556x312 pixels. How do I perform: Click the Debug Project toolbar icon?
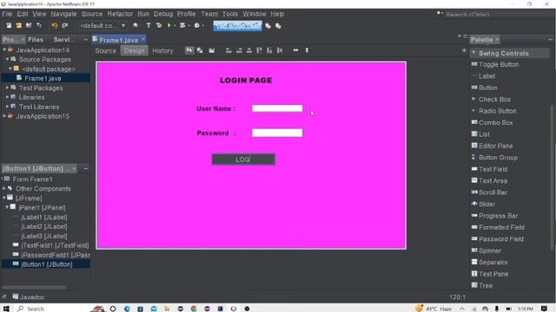182,25
